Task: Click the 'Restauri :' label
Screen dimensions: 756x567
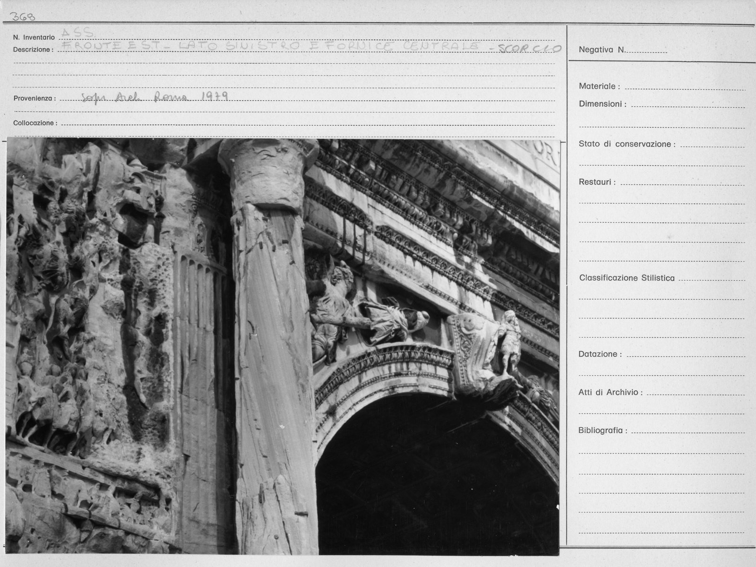Action: click(597, 182)
